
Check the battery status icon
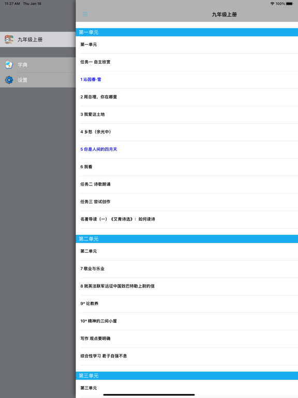click(x=290, y=4)
